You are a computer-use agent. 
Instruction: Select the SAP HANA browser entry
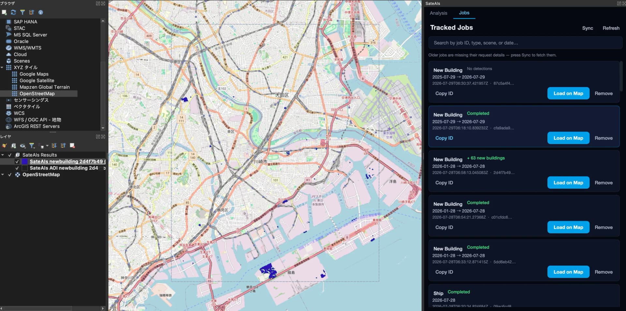(25, 22)
